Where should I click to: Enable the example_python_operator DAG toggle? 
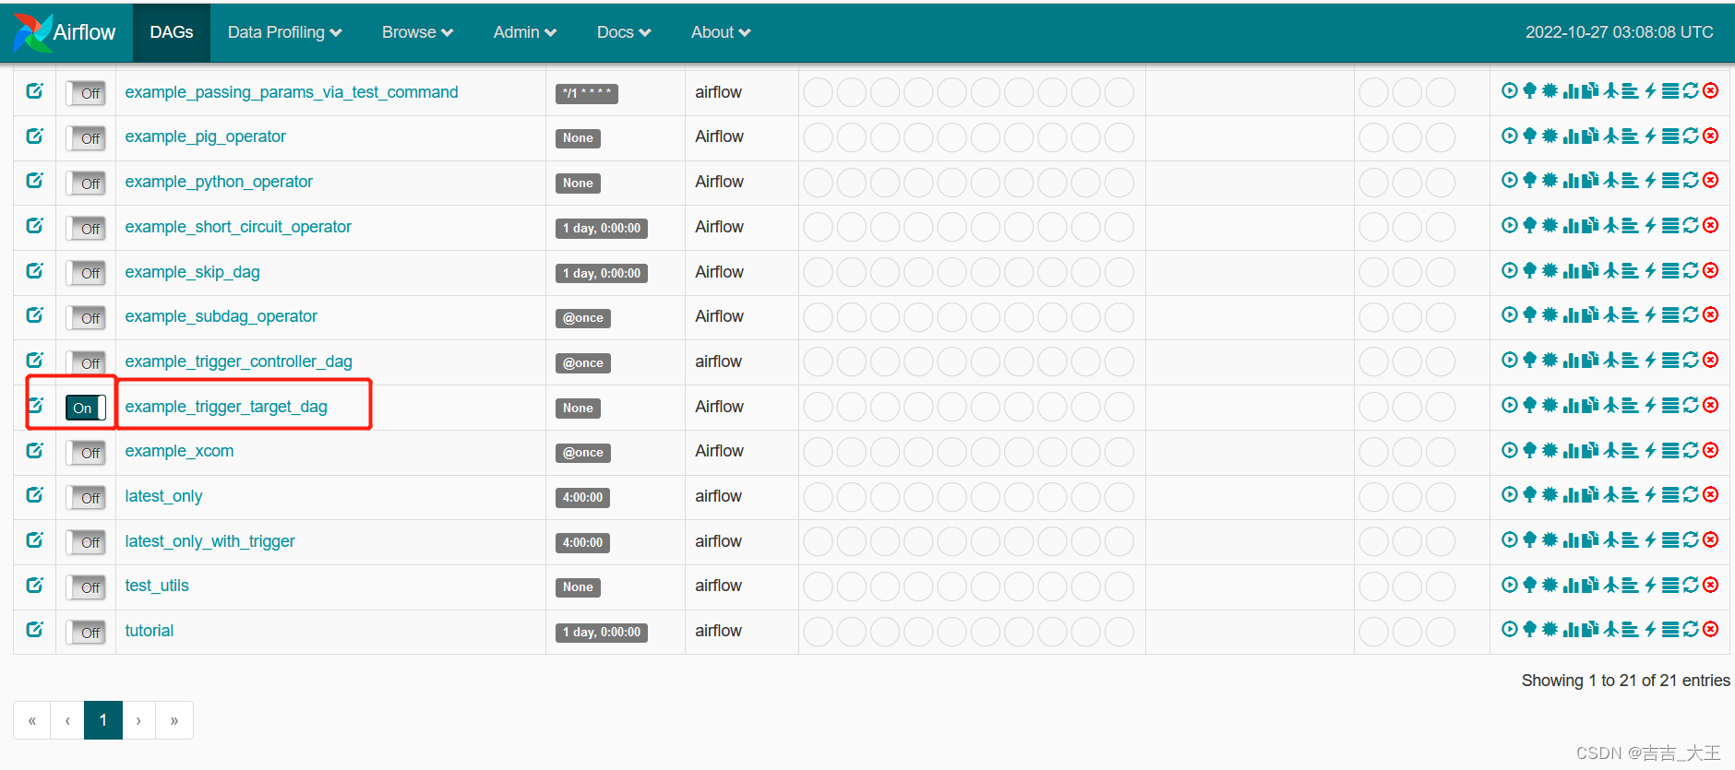pos(86,184)
